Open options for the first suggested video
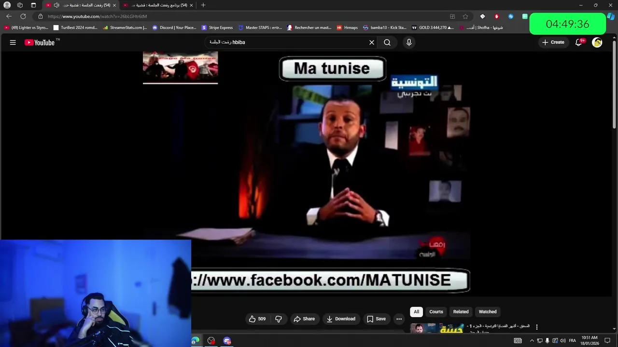Image resolution: width=618 pixels, height=347 pixels. tap(536, 327)
